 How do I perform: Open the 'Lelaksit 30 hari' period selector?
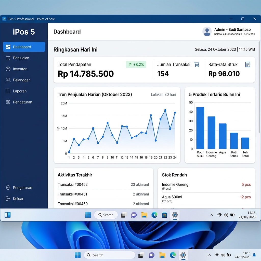[163, 94]
